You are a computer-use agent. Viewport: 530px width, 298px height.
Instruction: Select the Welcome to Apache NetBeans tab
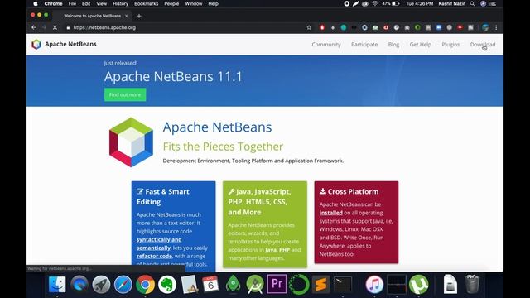92,16
